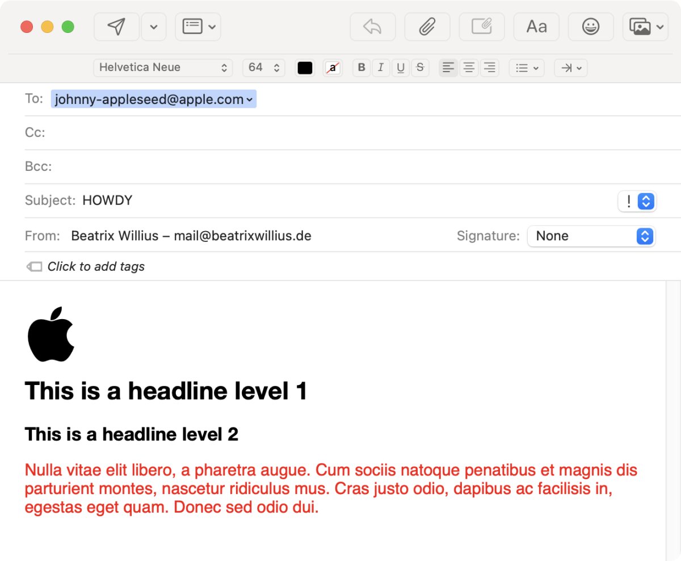The height and width of the screenshot is (561, 681).
Task: Expand the send later options chevron
Action: pyautogui.click(x=154, y=27)
